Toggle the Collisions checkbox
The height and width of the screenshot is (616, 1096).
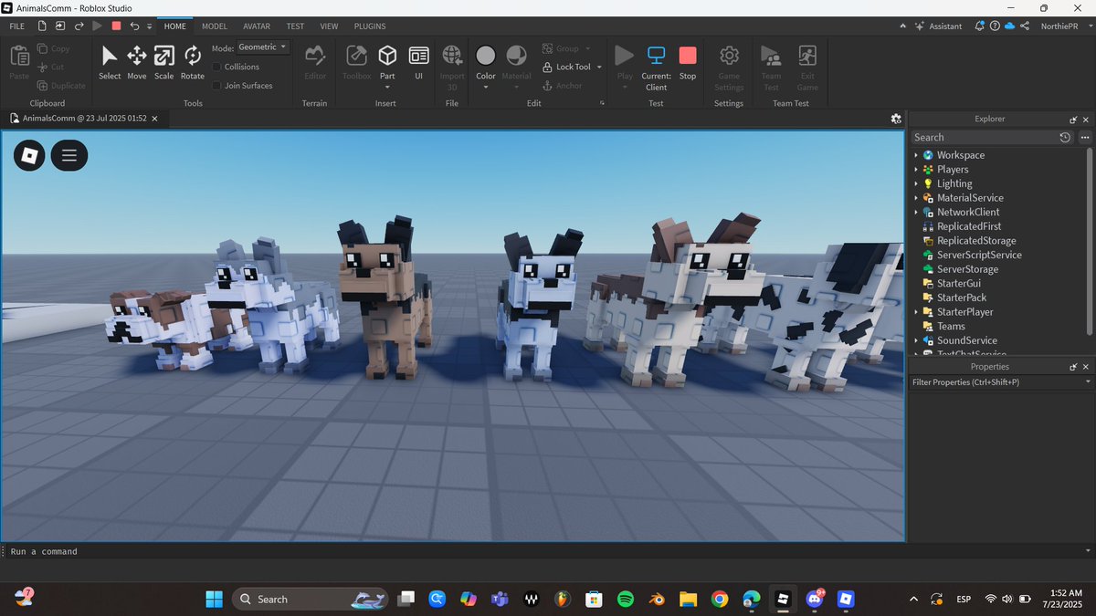coord(216,67)
